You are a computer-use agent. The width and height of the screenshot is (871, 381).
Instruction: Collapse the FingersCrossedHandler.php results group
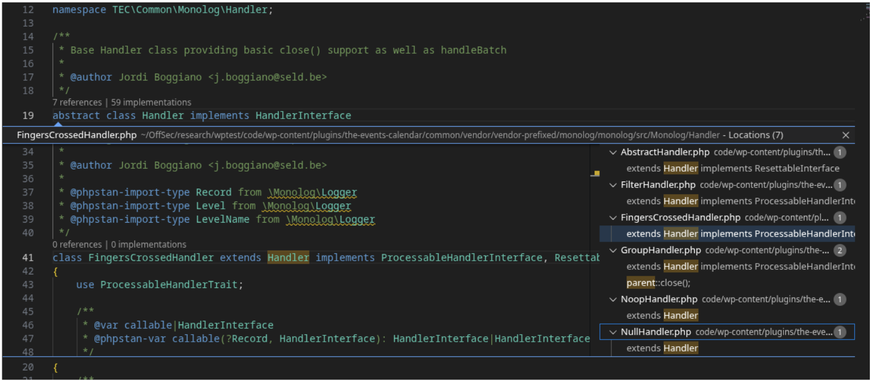pyautogui.click(x=613, y=218)
